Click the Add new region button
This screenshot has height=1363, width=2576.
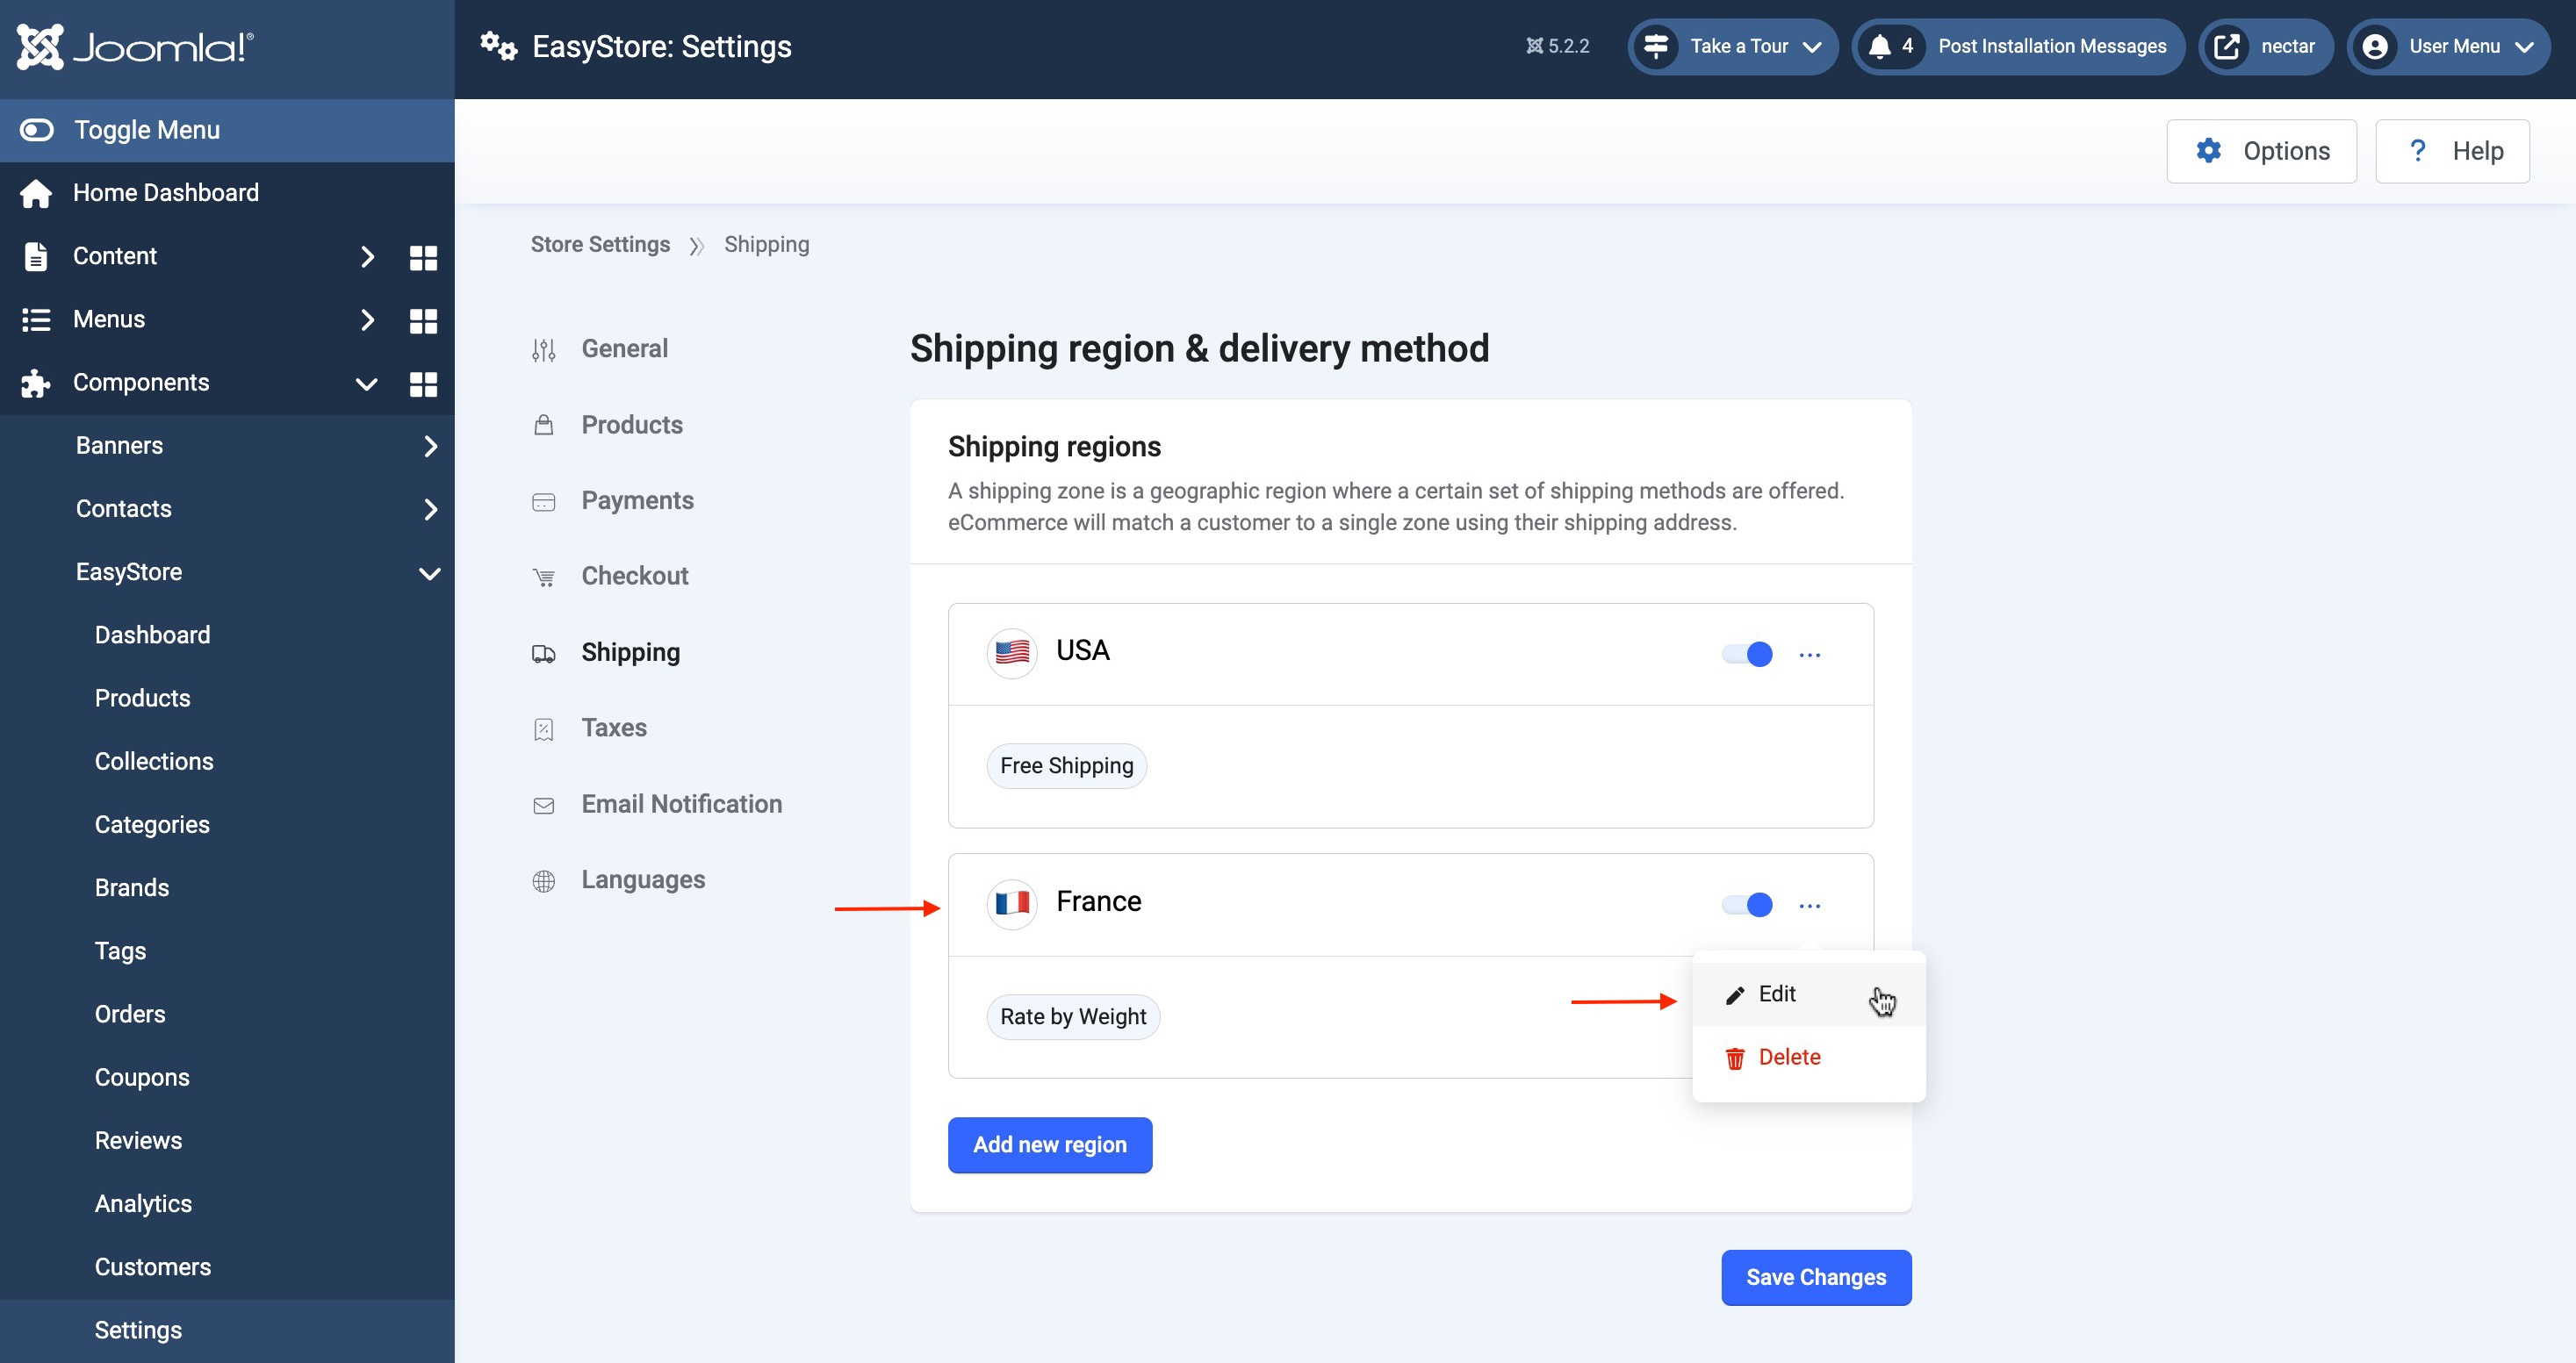[x=1049, y=1145]
